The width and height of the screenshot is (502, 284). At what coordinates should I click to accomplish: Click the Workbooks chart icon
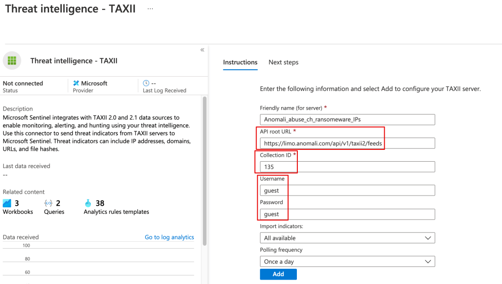[7, 203]
